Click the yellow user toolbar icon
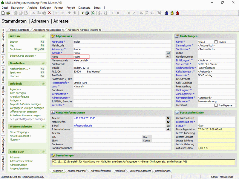 click(x=172, y=13)
